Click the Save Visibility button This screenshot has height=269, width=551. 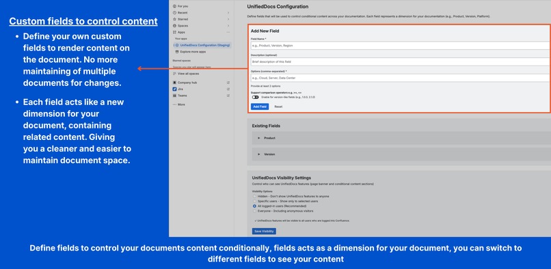pos(264,231)
